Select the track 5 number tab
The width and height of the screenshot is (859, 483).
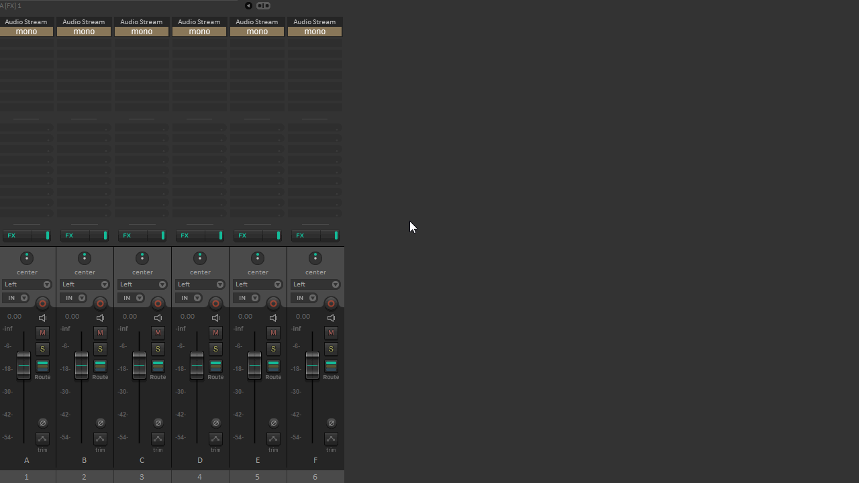click(x=257, y=477)
